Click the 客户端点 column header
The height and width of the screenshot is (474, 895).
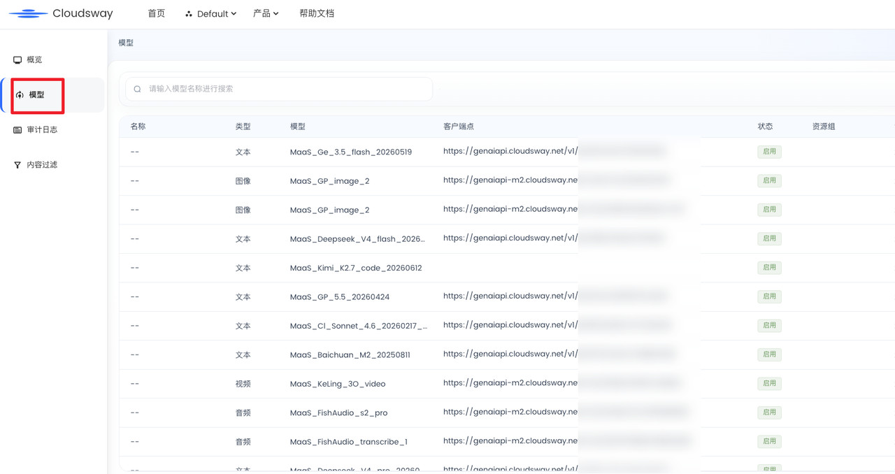tap(459, 127)
